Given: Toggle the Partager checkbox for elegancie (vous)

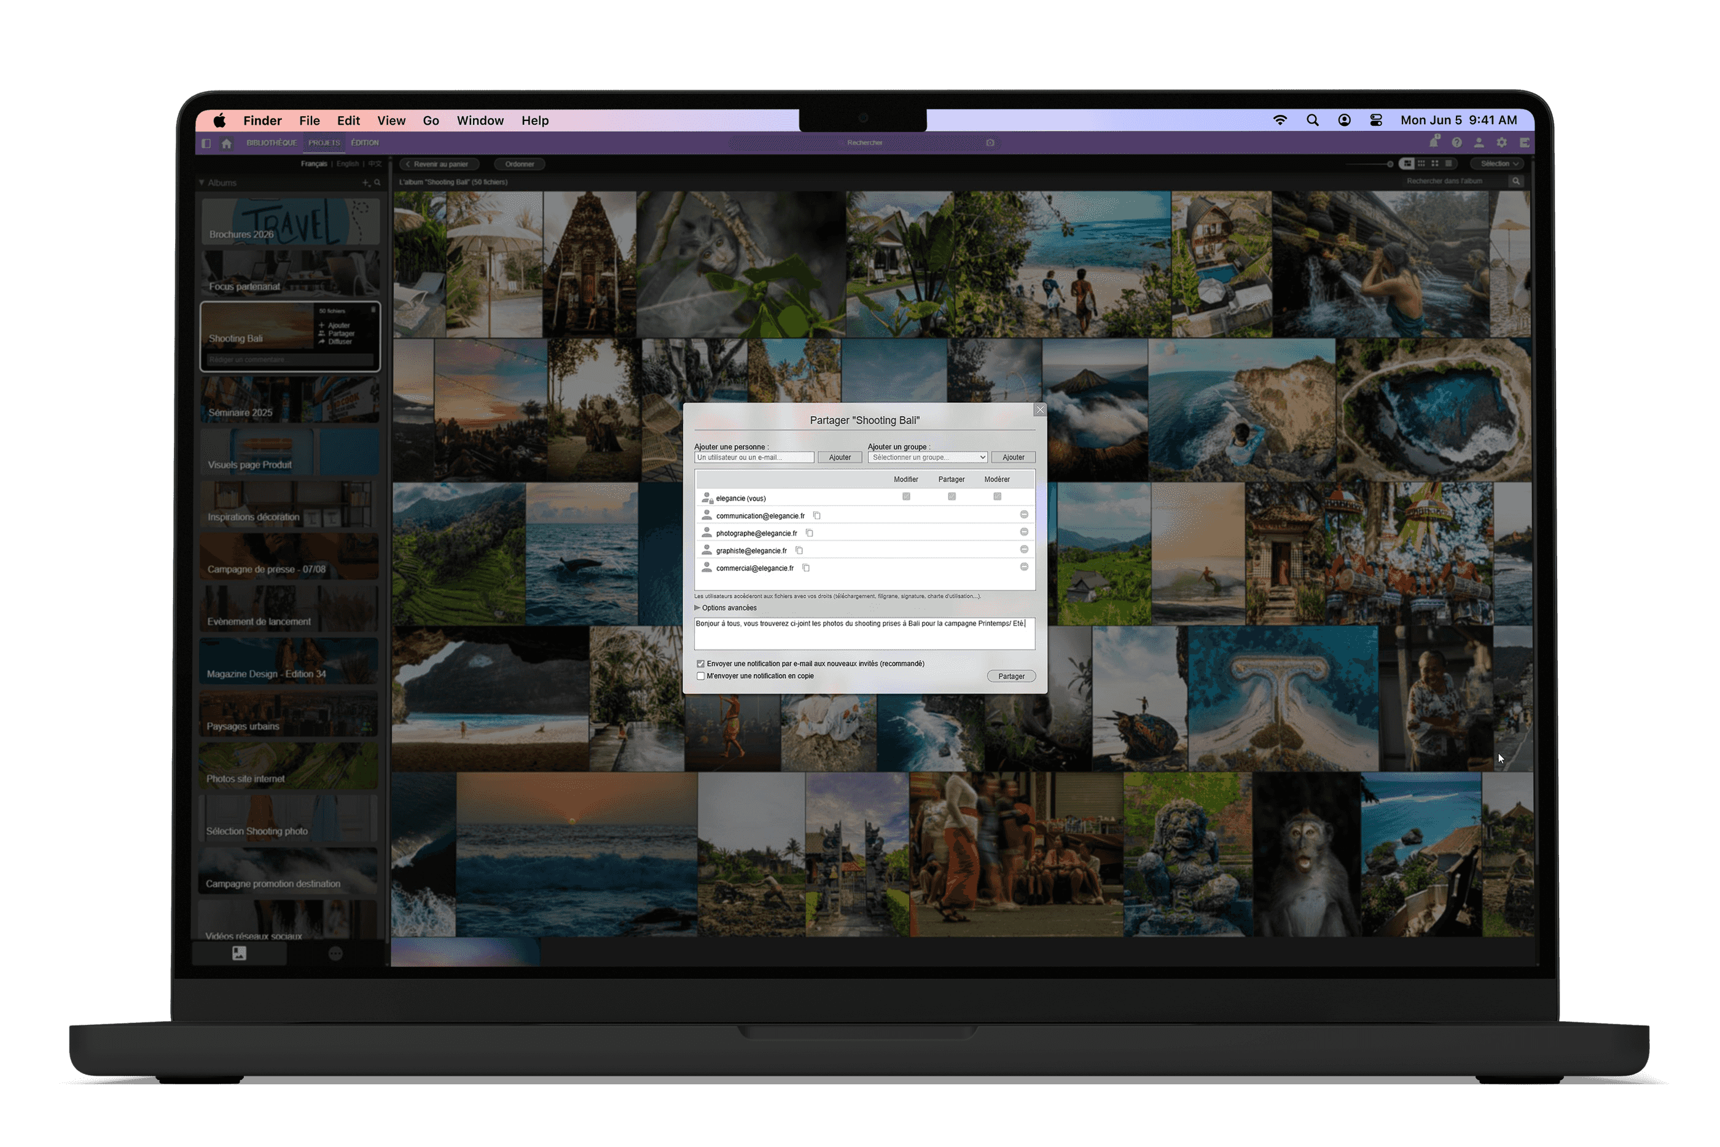Looking at the screenshot, I should point(952,496).
